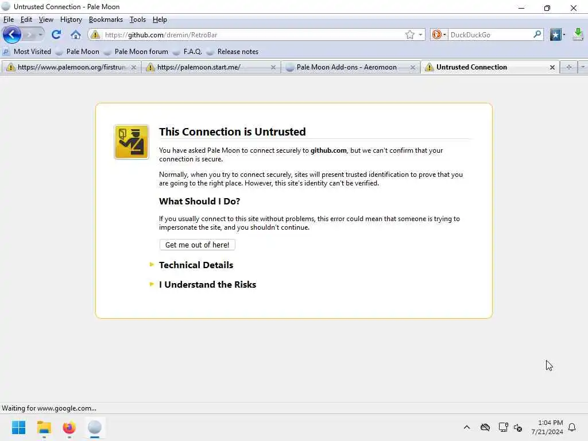Open File Explorer from the taskbar
The width and height of the screenshot is (588, 441).
44,427
